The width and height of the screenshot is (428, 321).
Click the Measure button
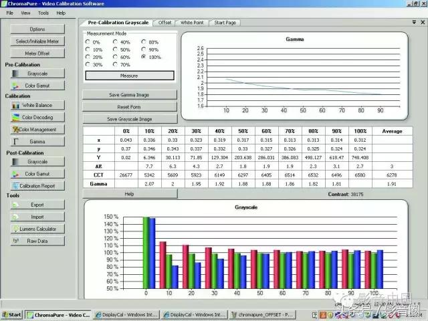click(x=129, y=76)
